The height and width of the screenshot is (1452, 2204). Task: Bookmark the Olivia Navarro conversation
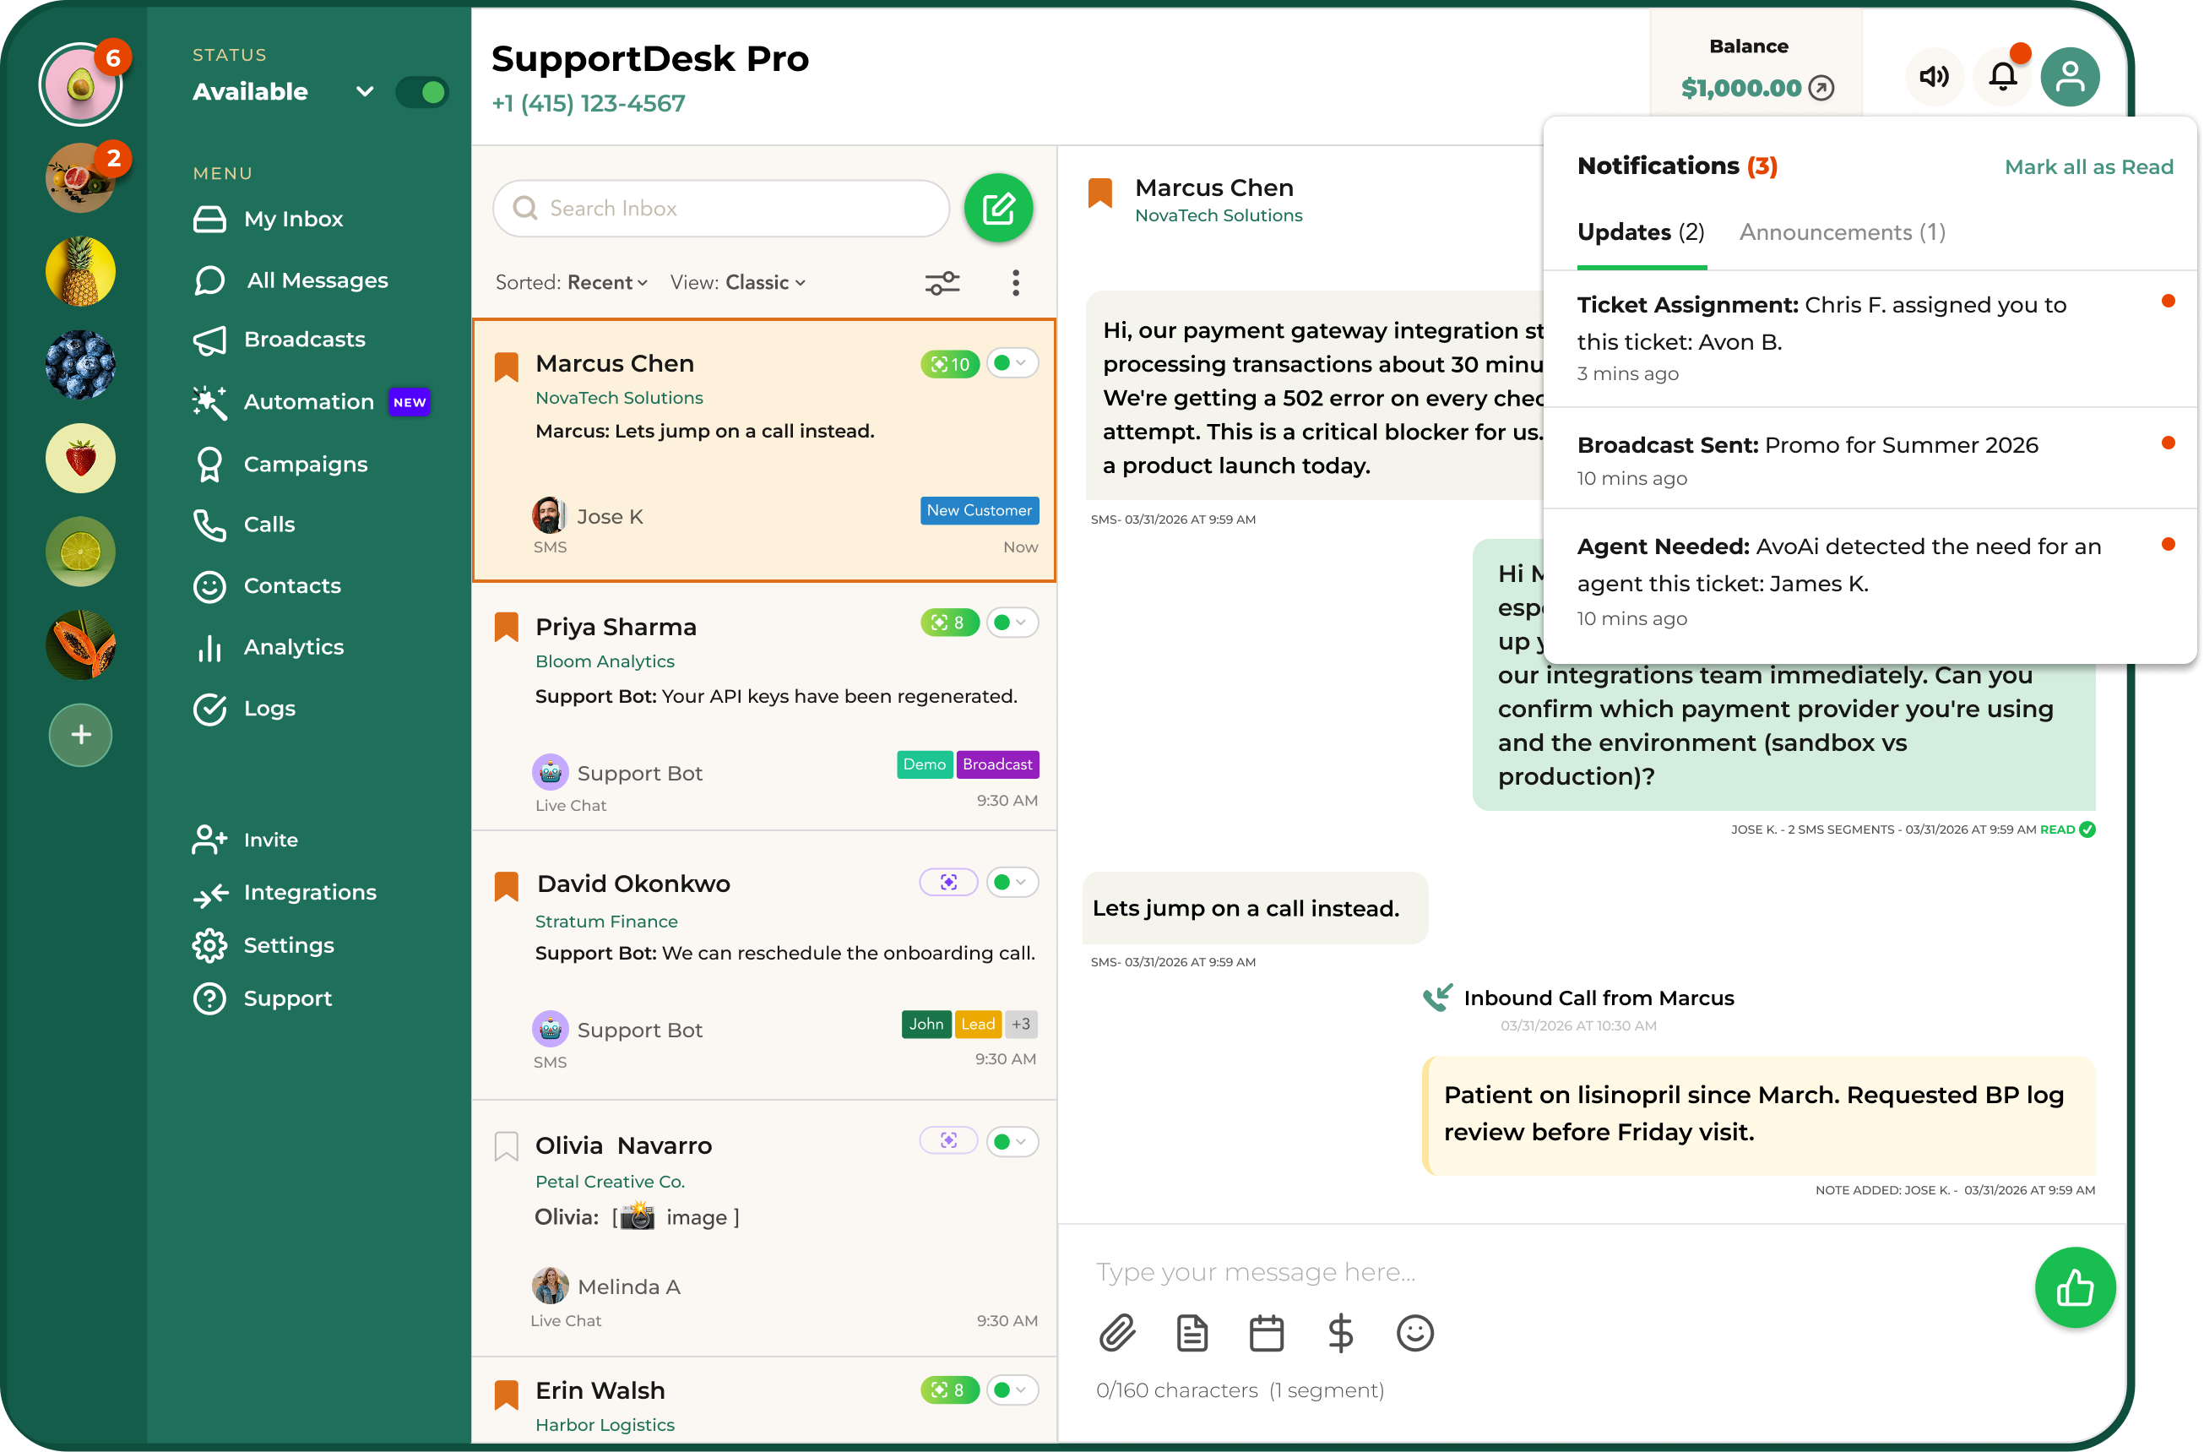click(x=506, y=1146)
